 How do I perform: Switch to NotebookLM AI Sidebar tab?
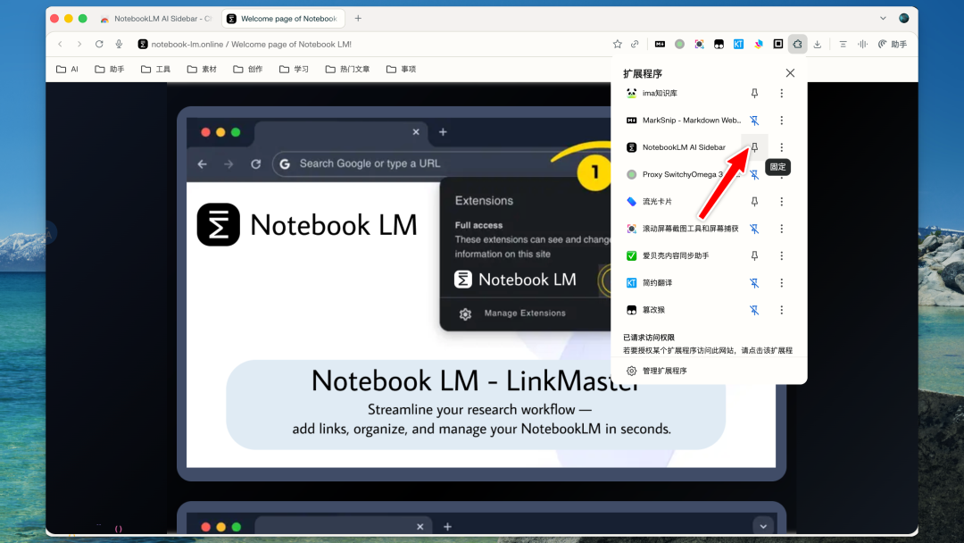[157, 19]
